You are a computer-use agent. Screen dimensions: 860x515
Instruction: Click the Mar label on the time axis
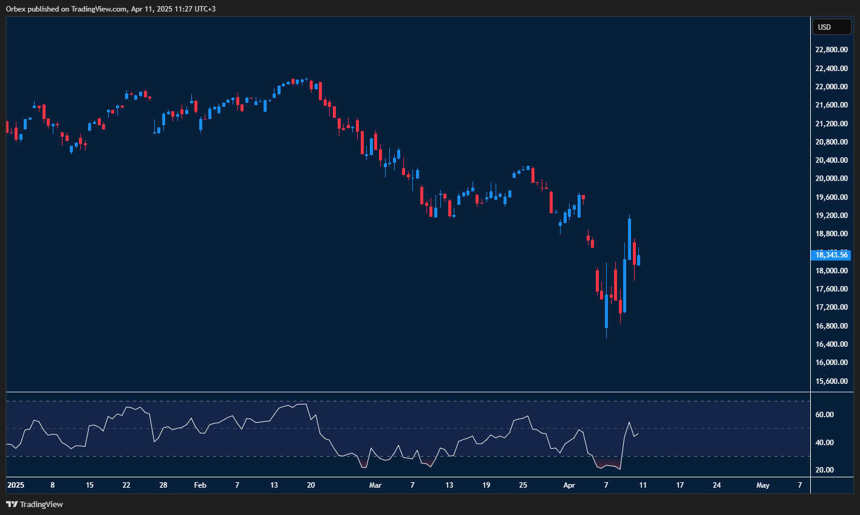pyautogui.click(x=375, y=485)
